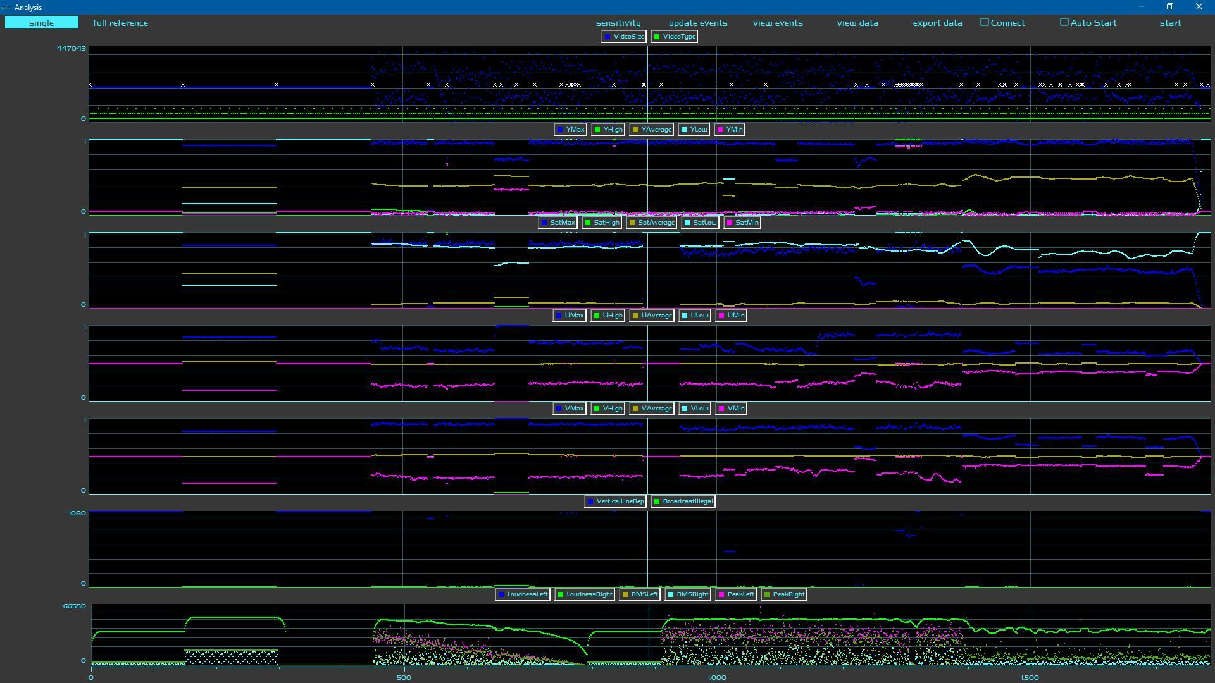
Task: Toggle the YLow legend entry
Action: point(694,130)
